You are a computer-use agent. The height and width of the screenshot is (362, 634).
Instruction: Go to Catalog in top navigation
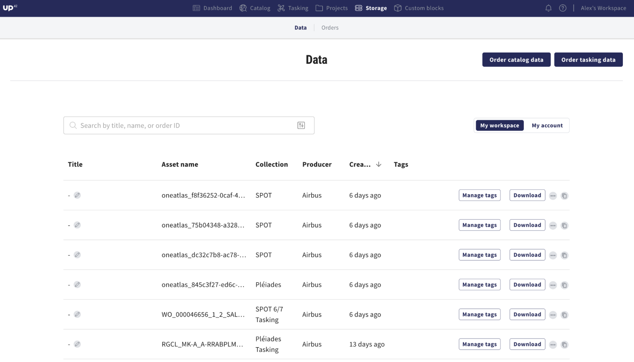(255, 8)
